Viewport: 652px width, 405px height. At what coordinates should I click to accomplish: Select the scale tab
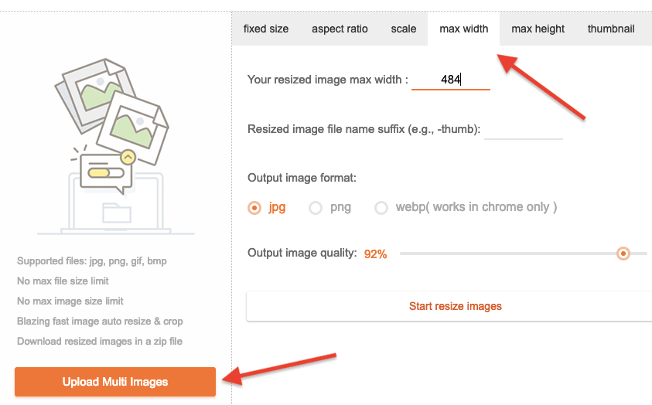[x=404, y=29]
